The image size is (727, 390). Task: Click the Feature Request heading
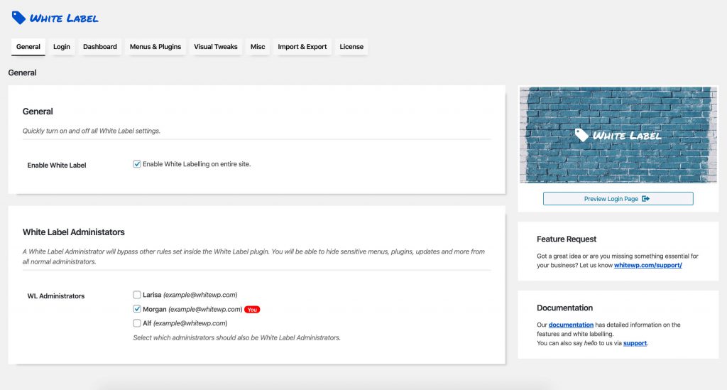(567, 239)
